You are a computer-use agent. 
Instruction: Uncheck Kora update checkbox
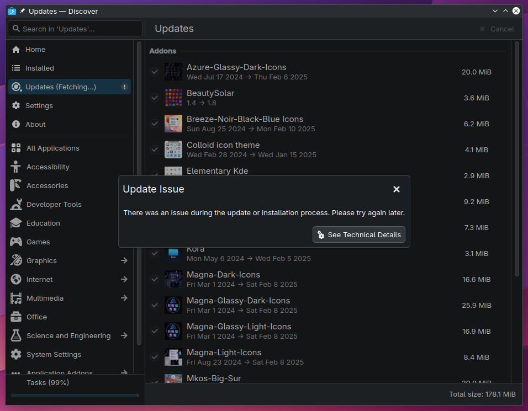[155, 253]
